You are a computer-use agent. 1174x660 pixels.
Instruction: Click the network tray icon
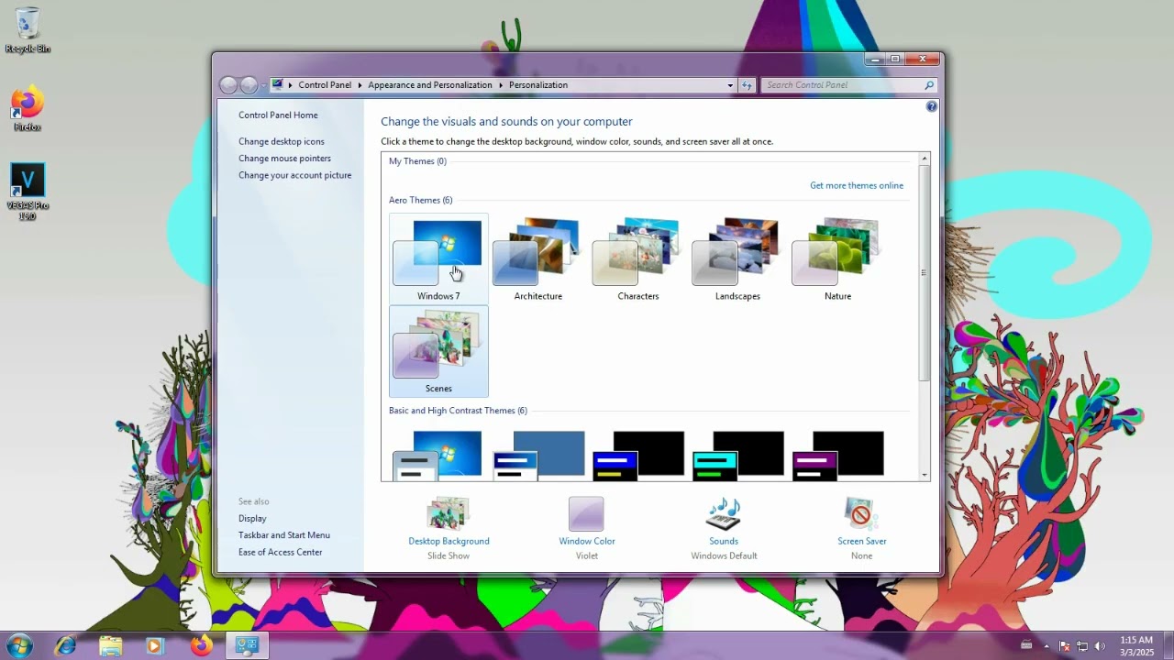[1082, 645]
